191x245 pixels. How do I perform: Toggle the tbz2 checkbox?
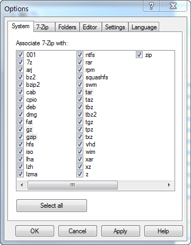coord(80,115)
